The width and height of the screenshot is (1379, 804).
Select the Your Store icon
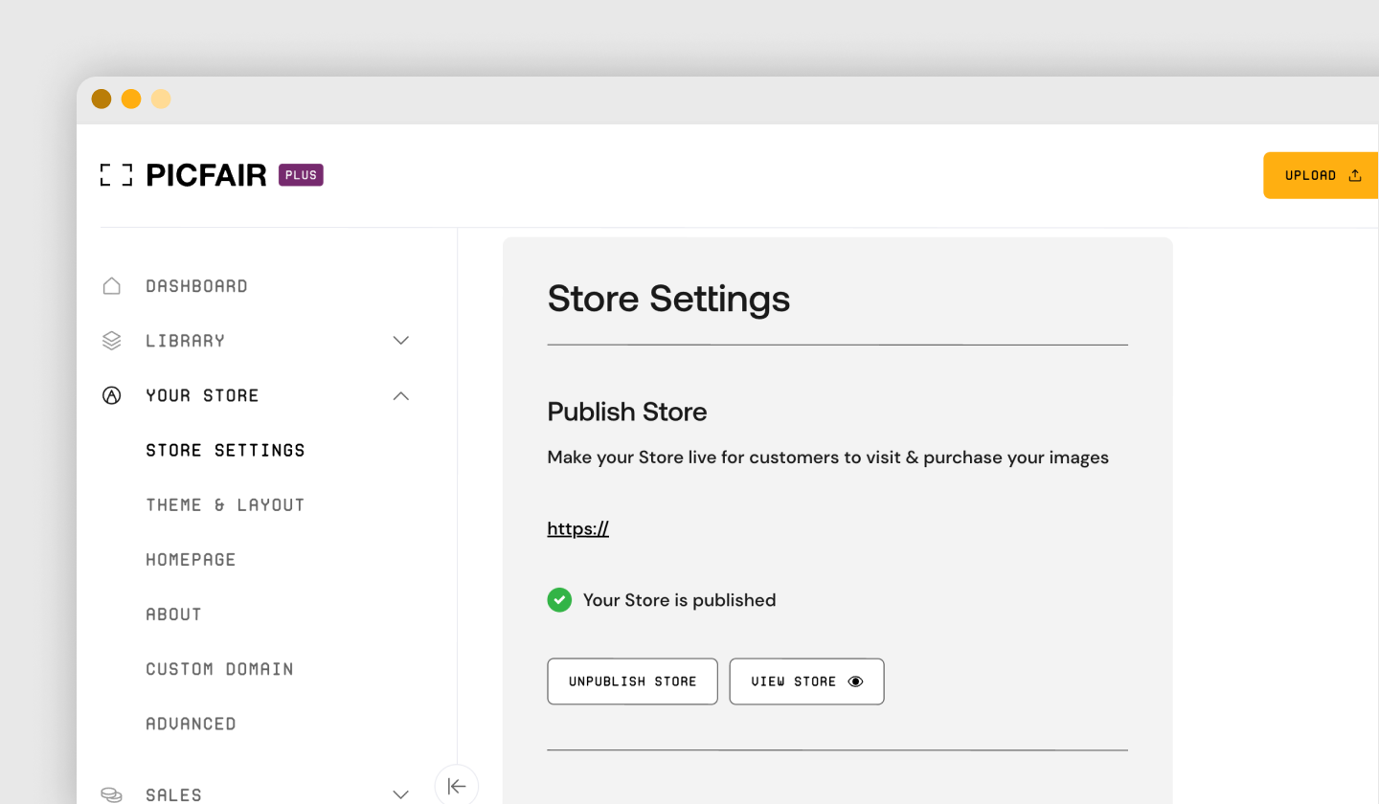point(111,394)
